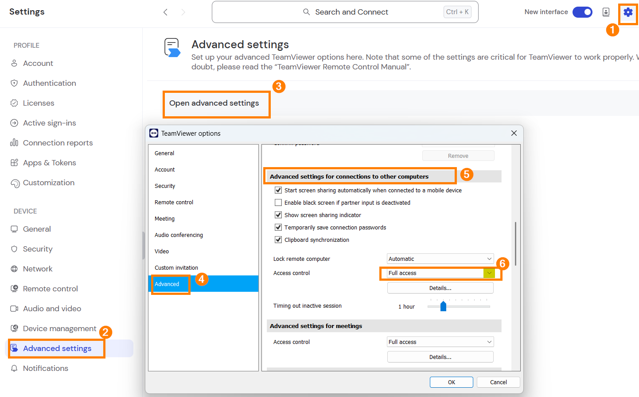Select Advanced in TeamViewer options list
This screenshot has height=397, width=639.
point(203,284)
